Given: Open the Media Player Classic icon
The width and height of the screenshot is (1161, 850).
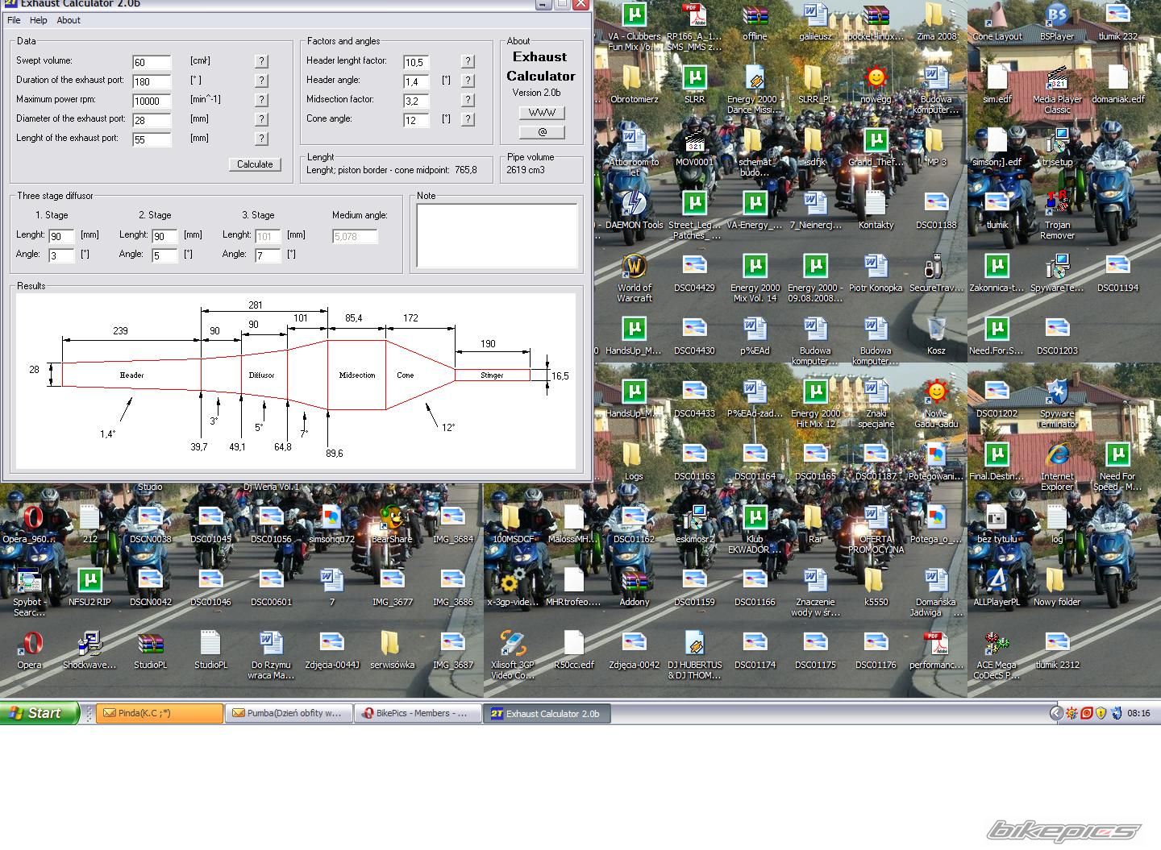Looking at the screenshot, I should pos(1057,79).
